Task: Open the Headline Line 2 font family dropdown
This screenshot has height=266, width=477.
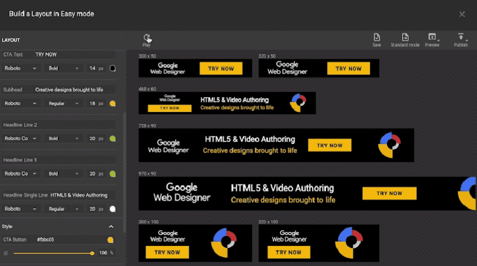Action: pos(20,138)
